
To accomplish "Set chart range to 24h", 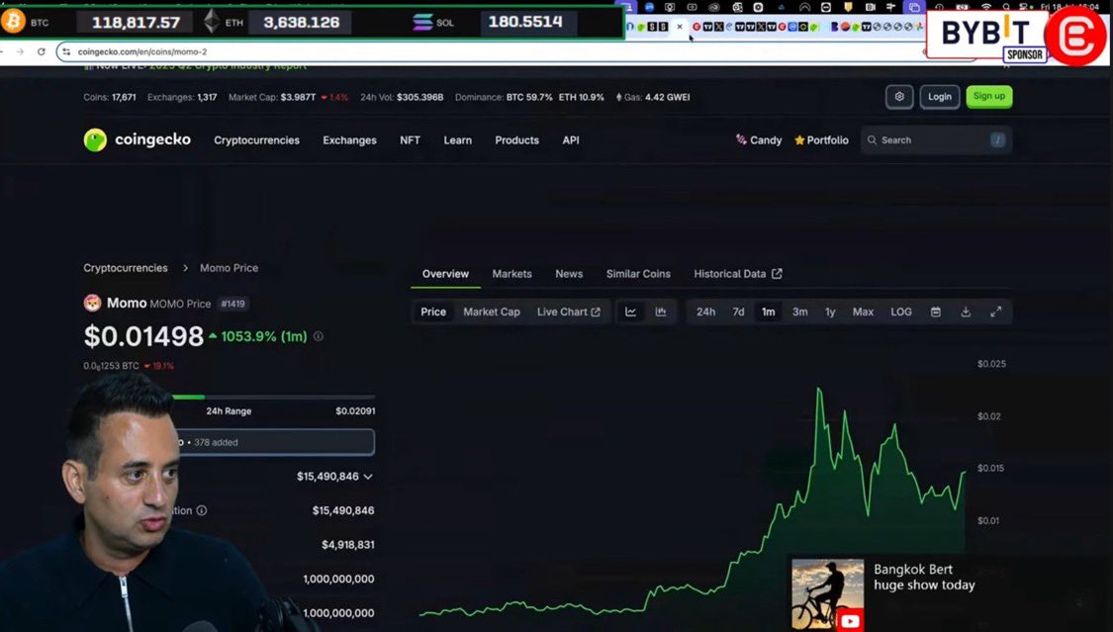I will coord(705,312).
